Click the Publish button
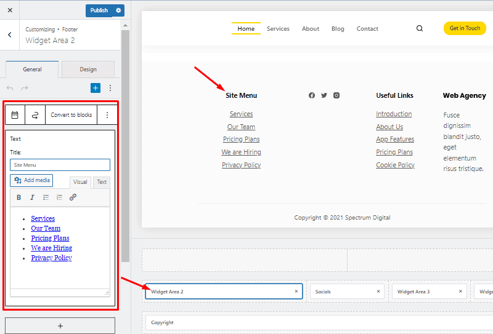Viewport: 493px width, 334px height. [x=99, y=10]
